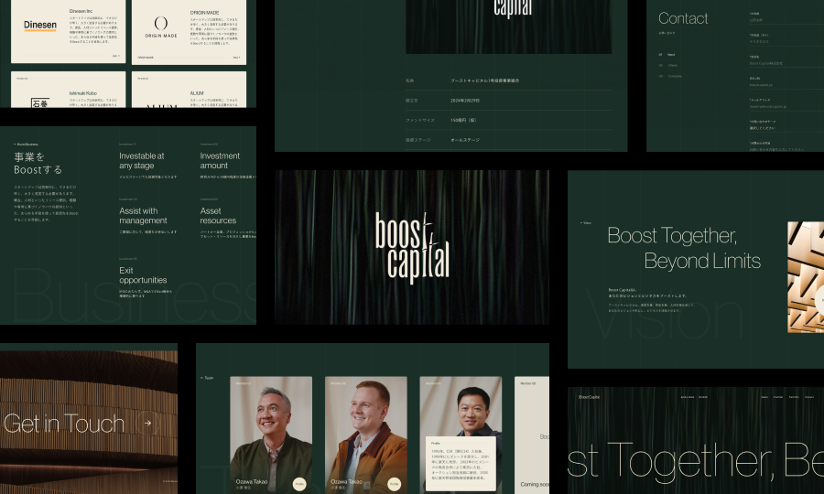The image size is (824, 494).
Task: Click the open Profile popup text card
Action: click(461, 464)
